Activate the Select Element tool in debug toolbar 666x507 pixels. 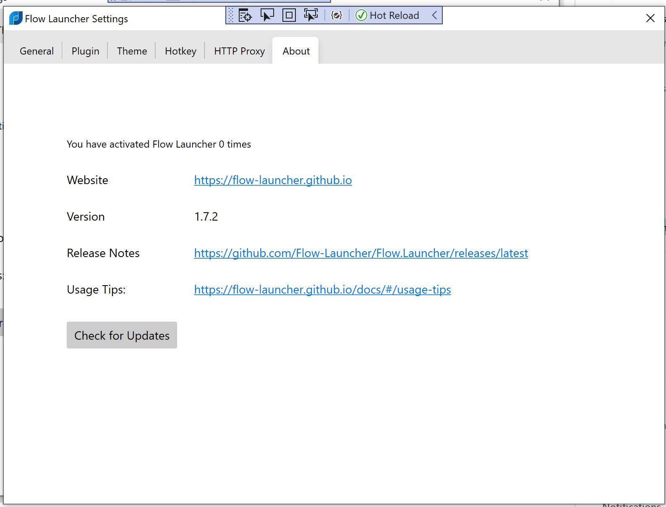(x=267, y=16)
